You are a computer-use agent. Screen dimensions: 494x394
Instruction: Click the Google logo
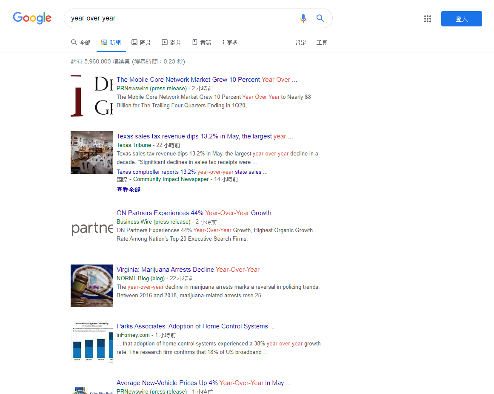point(32,18)
